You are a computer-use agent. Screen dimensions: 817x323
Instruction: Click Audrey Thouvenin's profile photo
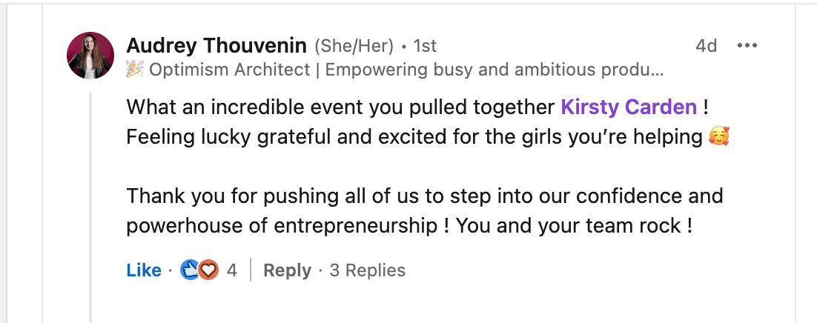click(90, 56)
